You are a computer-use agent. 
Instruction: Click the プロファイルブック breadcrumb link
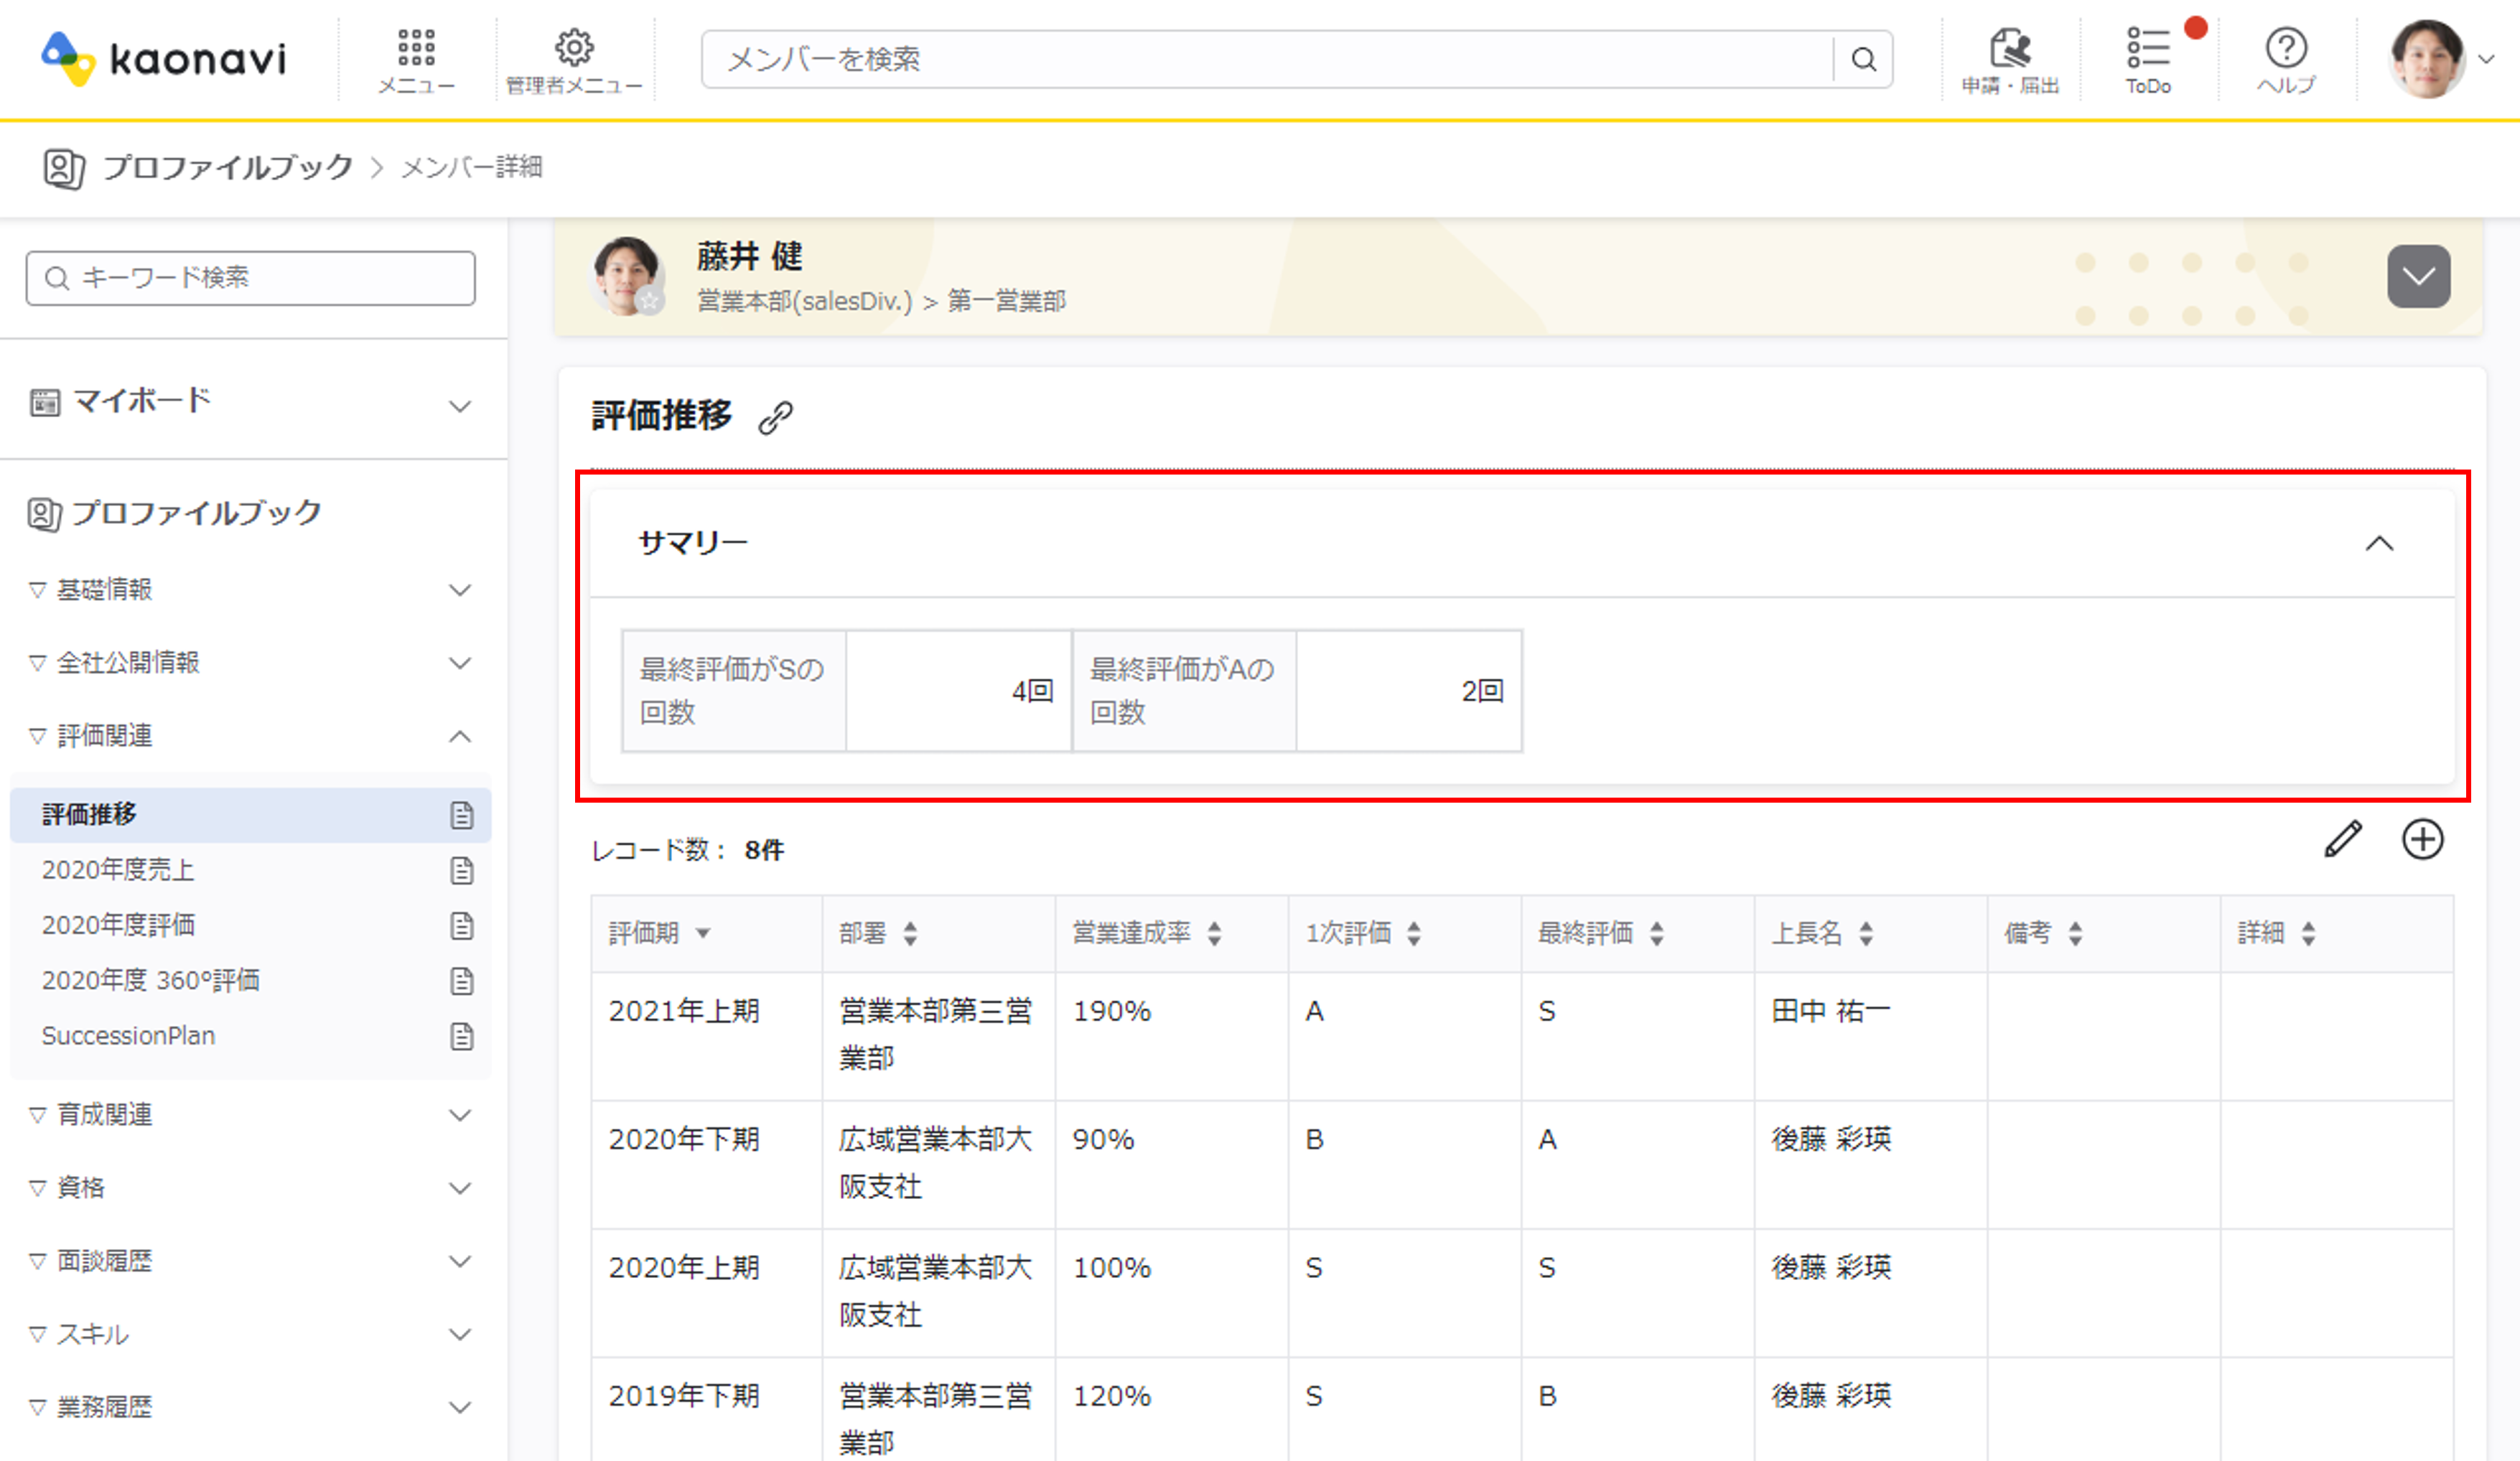tap(227, 167)
